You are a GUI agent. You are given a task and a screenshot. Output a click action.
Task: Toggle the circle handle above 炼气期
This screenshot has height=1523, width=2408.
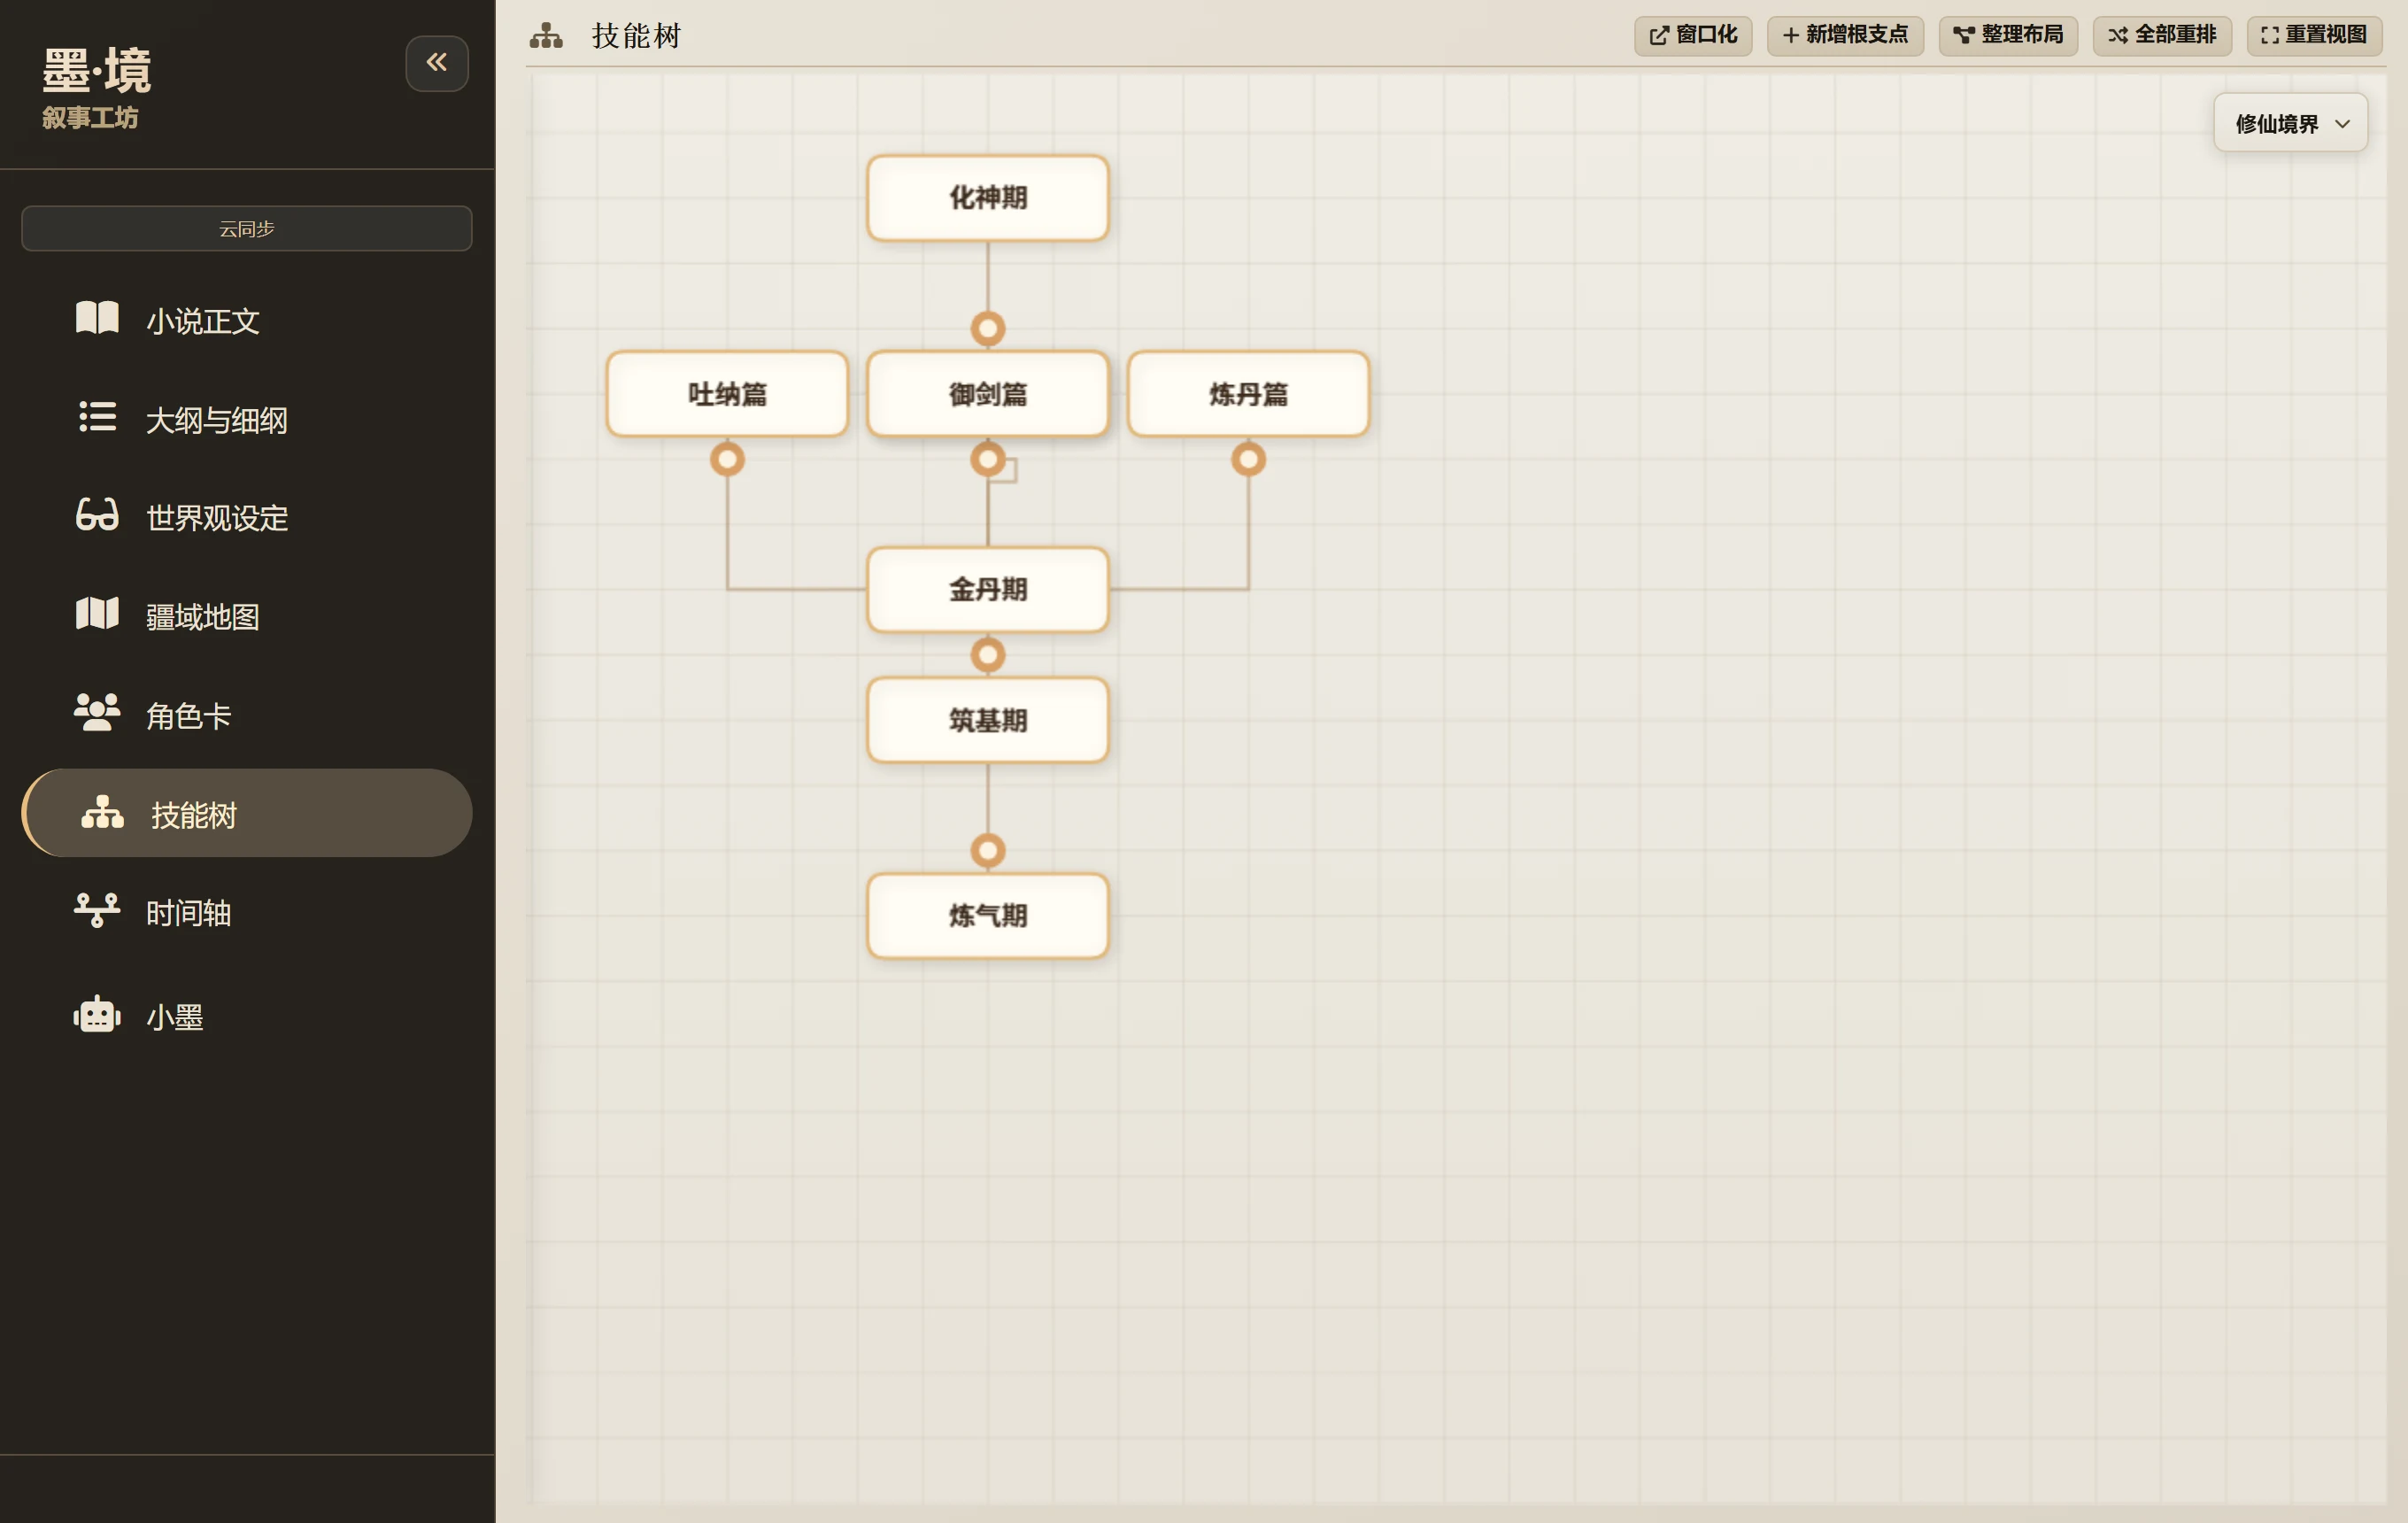[x=988, y=851]
